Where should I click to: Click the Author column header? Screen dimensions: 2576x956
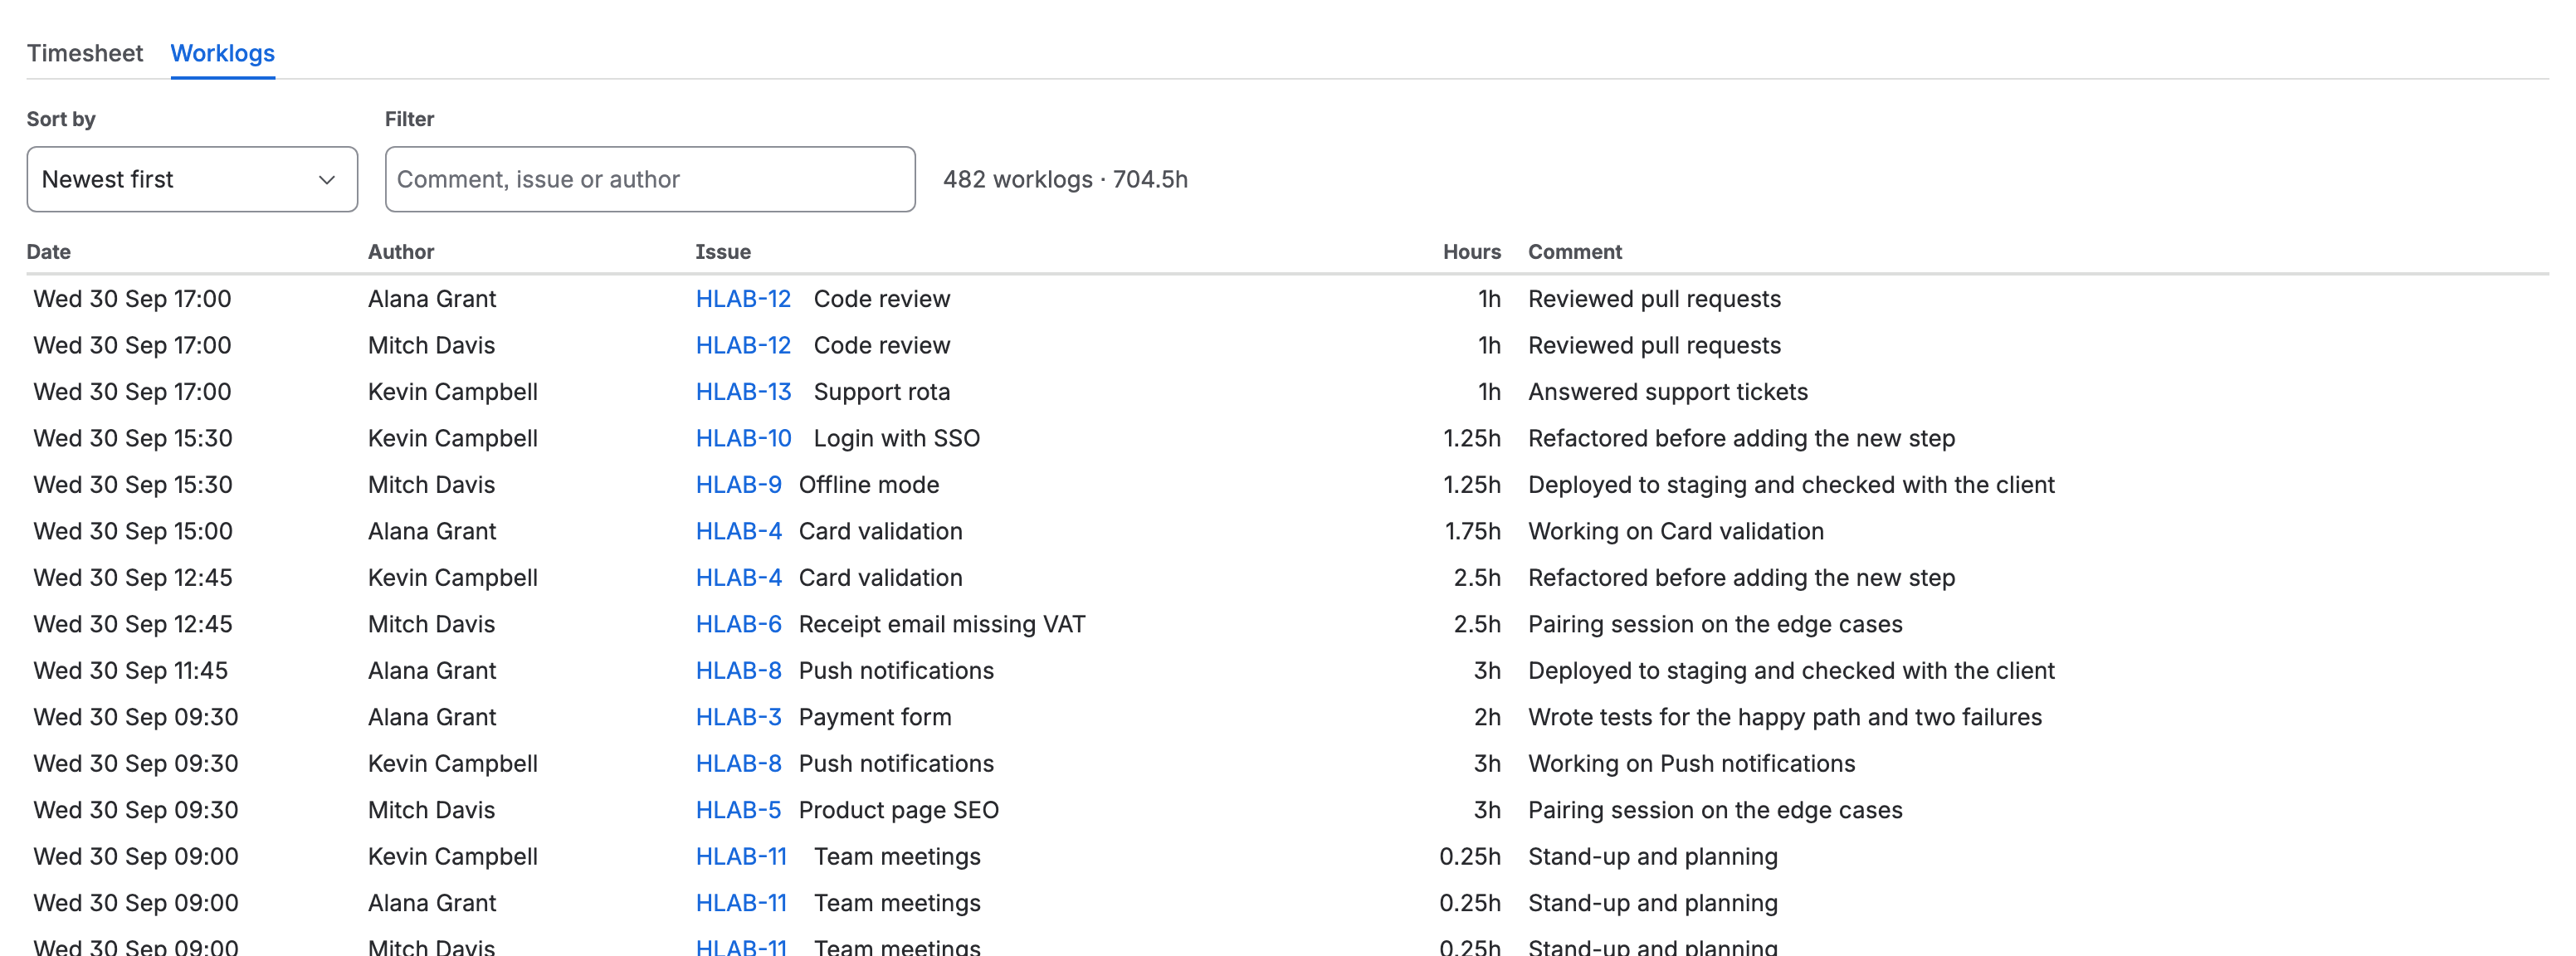click(x=401, y=252)
